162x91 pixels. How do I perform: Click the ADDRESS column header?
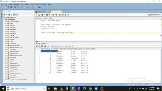tap(75, 49)
